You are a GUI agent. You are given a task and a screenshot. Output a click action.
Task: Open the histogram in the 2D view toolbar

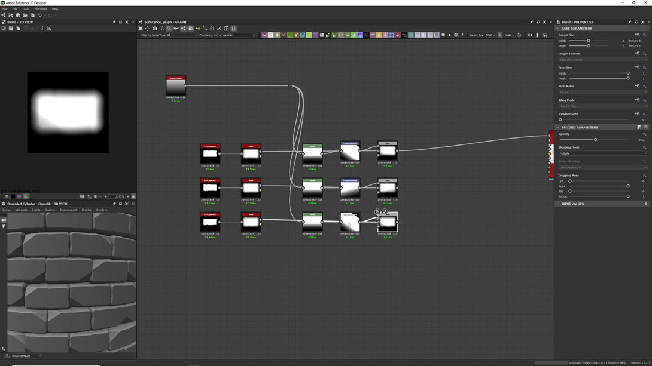click(x=50, y=29)
